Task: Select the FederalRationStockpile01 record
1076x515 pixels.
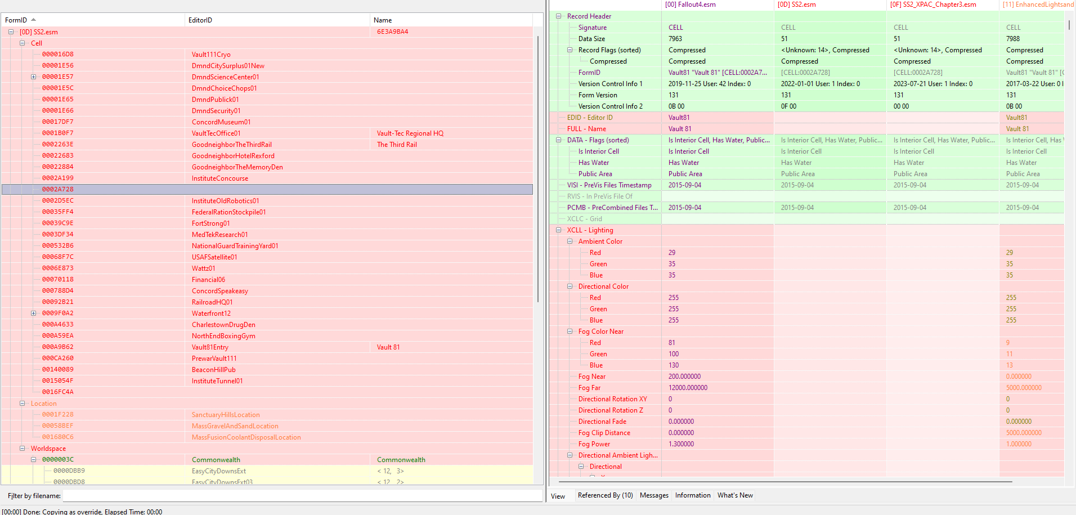Action: tap(267, 212)
